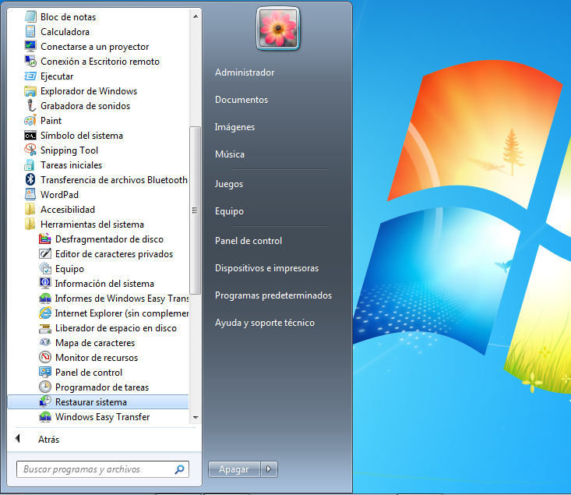
Task: Open Explorador de Windows icon
Action: (30, 90)
